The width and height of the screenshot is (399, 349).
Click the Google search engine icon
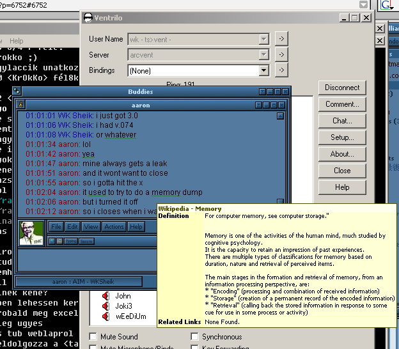[387, 5]
